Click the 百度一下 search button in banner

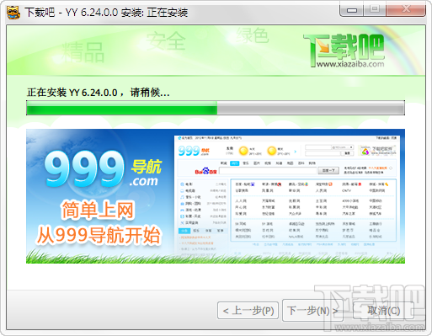click(328, 170)
